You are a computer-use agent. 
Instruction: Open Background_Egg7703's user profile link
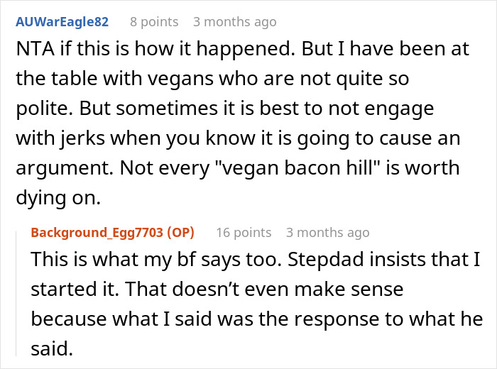[x=98, y=232]
